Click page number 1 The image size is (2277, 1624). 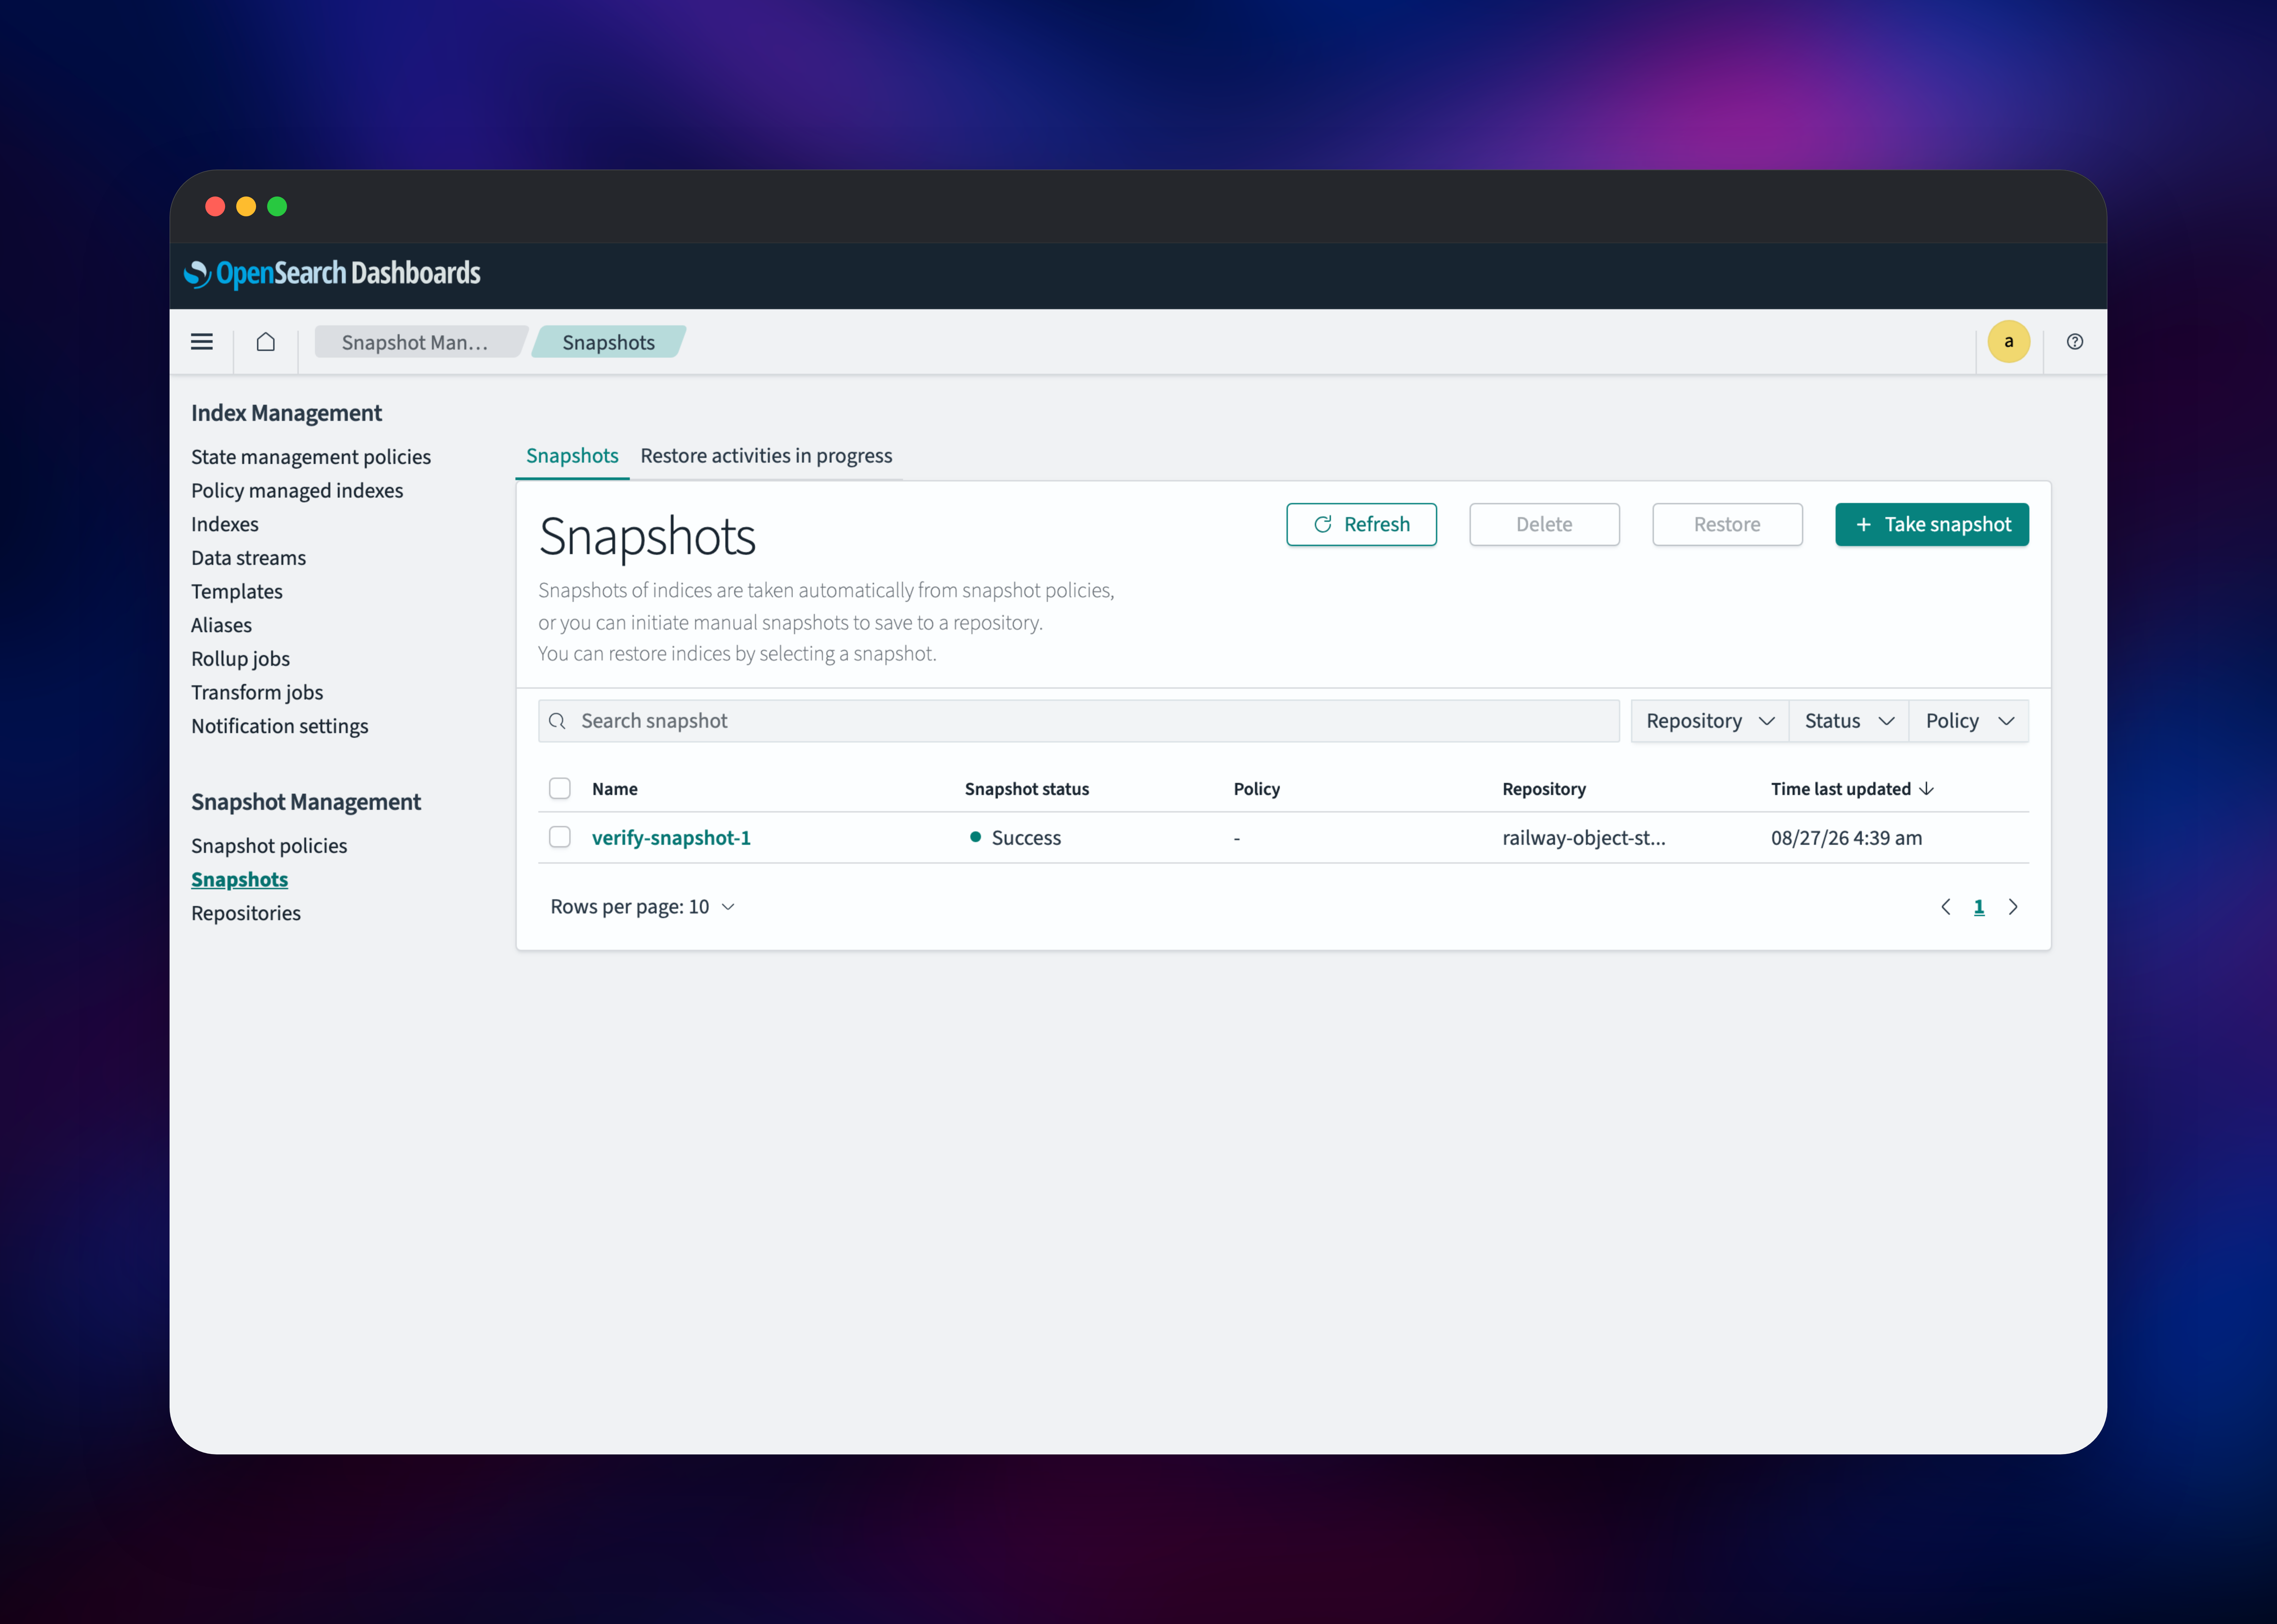pyautogui.click(x=1979, y=907)
